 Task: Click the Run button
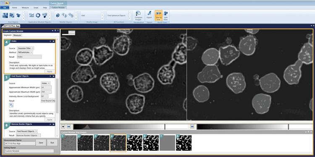click(52, 143)
